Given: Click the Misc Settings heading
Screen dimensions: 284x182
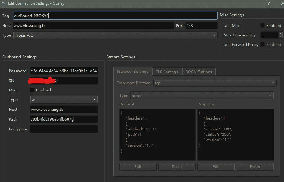Looking at the screenshot, I should click(232, 15).
